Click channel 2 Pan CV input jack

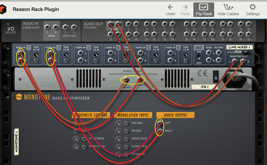coord(66,61)
